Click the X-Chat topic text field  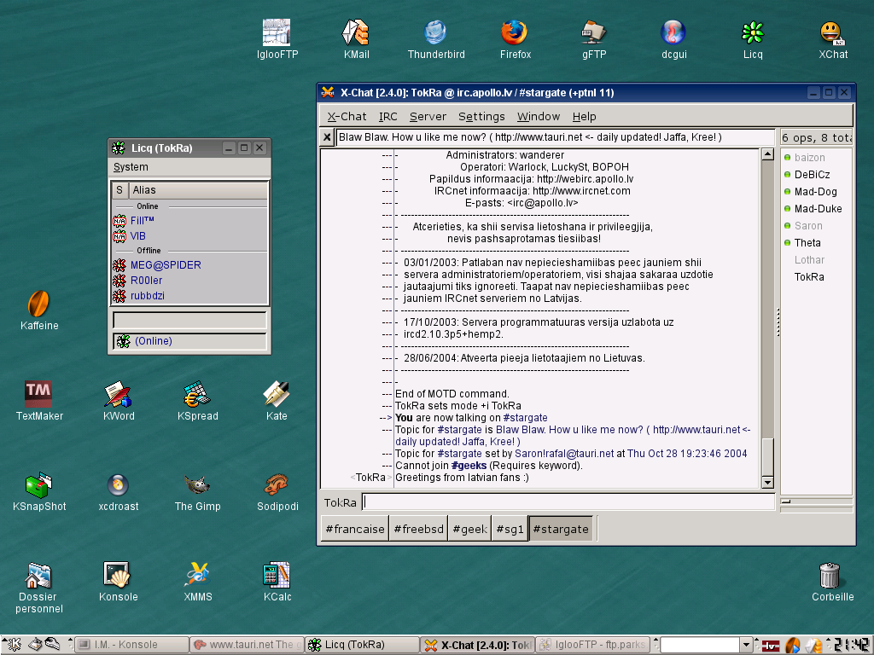(x=555, y=137)
